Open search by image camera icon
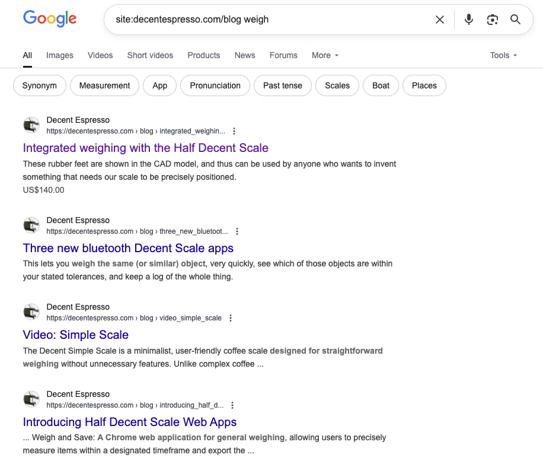Image resolution: width=543 pixels, height=464 pixels. (x=493, y=20)
